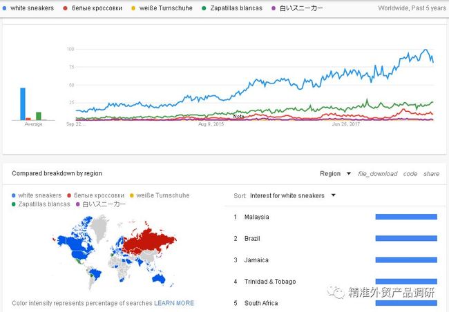The image size is (449, 312).
Task: Select the белые кроссовки search term
Action: pyautogui.click(x=97, y=8)
